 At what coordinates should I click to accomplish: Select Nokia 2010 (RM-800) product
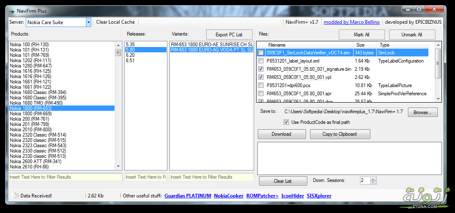pos(62,130)
